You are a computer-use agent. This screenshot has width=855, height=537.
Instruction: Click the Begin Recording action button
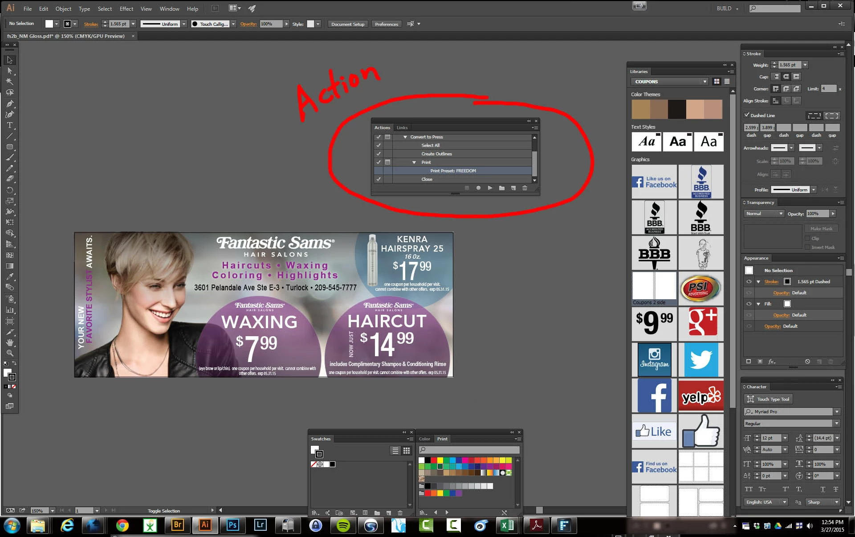478,188
